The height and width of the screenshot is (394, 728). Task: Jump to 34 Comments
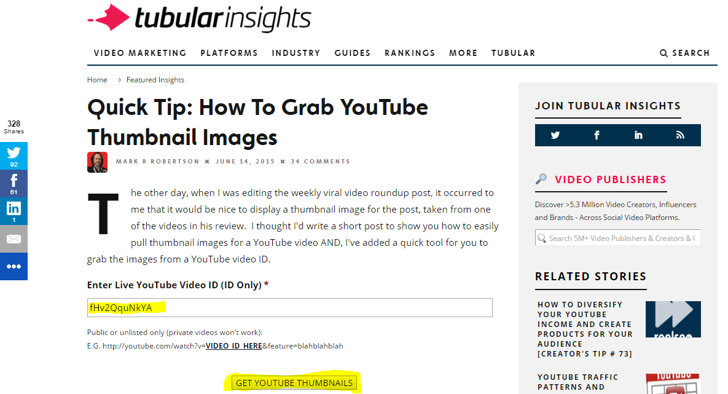(320, 161)
